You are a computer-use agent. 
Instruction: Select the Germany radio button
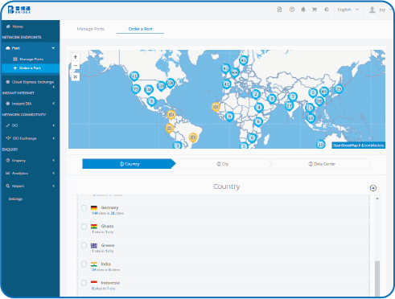[84, 208]
